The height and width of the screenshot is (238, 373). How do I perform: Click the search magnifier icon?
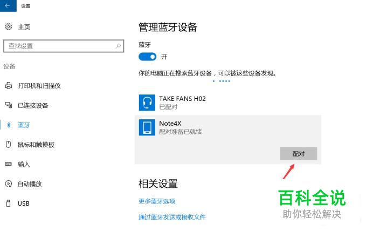118,46
